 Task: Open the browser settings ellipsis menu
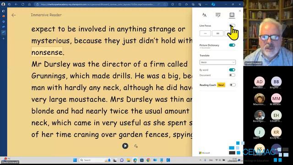point(206,4)
